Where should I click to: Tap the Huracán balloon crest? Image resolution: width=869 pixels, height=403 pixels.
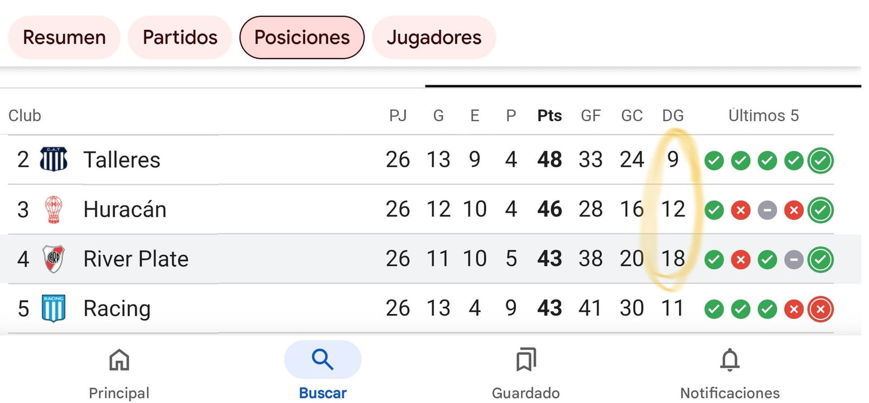[x=54, y=209]
